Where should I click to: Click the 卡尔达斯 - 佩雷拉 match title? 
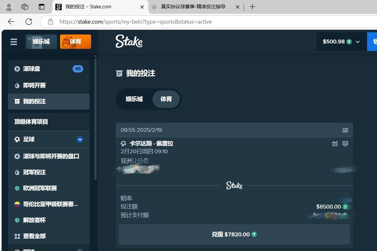coord(151,144)
